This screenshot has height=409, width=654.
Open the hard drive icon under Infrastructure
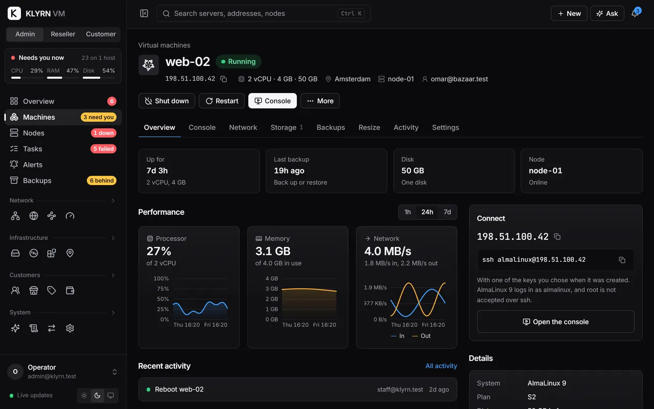(15, 253)
